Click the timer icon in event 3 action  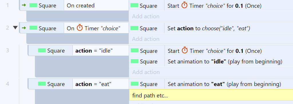[185, 50]
